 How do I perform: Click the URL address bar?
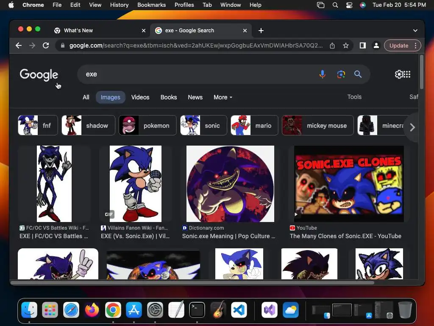click(x=196, y=45)
